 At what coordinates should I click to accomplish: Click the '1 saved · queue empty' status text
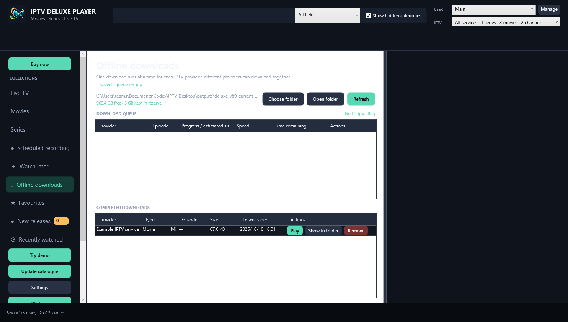119,85
